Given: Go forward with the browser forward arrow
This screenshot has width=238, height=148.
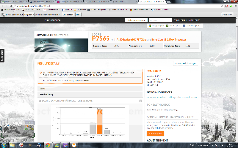Looking at the screenshot, I should (x=6, y=6).
